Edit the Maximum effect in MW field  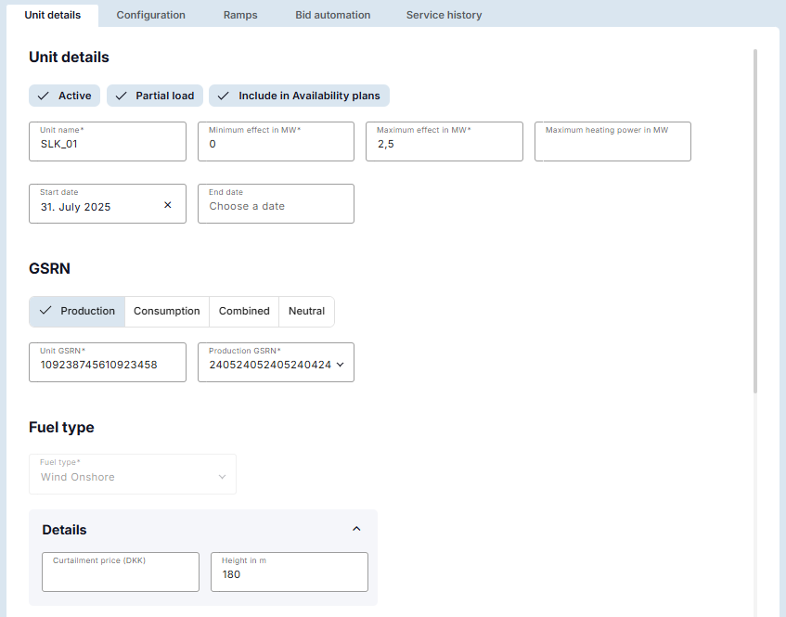(x=444, y=142)
